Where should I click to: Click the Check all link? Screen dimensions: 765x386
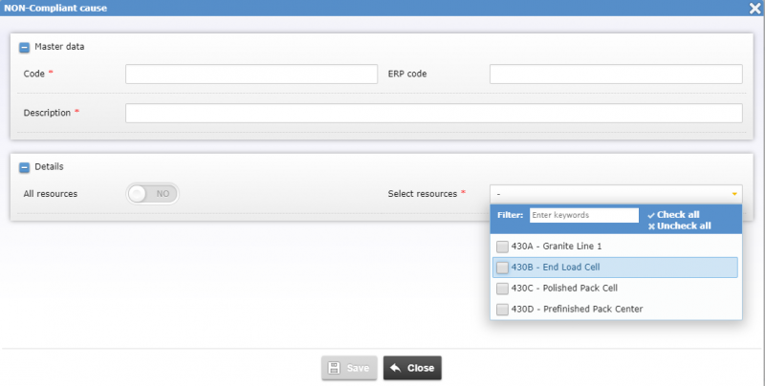pyautogui.click(x=678, y=215)
